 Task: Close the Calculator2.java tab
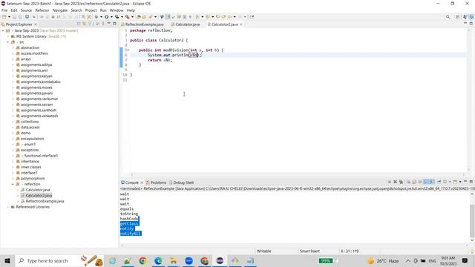[x=241, y=24]
